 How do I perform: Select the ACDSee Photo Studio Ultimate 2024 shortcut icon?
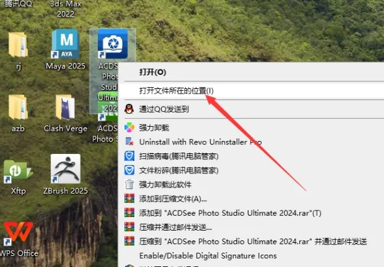point(113,44)
